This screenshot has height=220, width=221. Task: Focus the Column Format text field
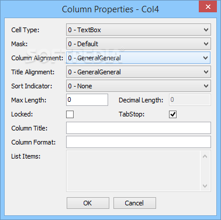pyautogui.click(x=139, y=142)
